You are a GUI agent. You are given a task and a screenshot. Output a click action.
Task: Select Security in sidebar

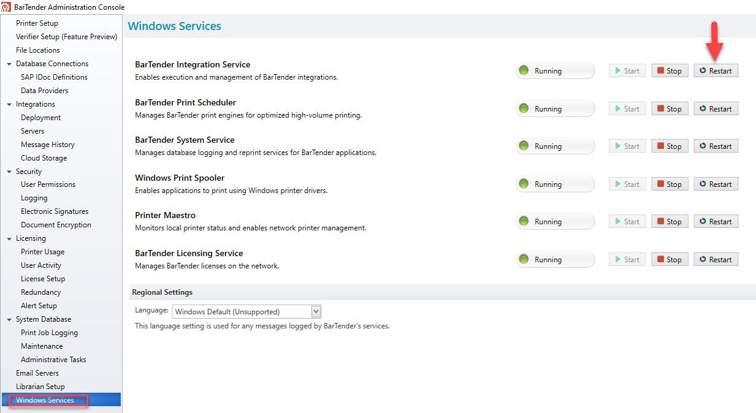coord(29,172)
